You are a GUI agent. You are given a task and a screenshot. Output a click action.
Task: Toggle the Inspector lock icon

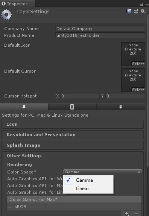click(141, 5)
